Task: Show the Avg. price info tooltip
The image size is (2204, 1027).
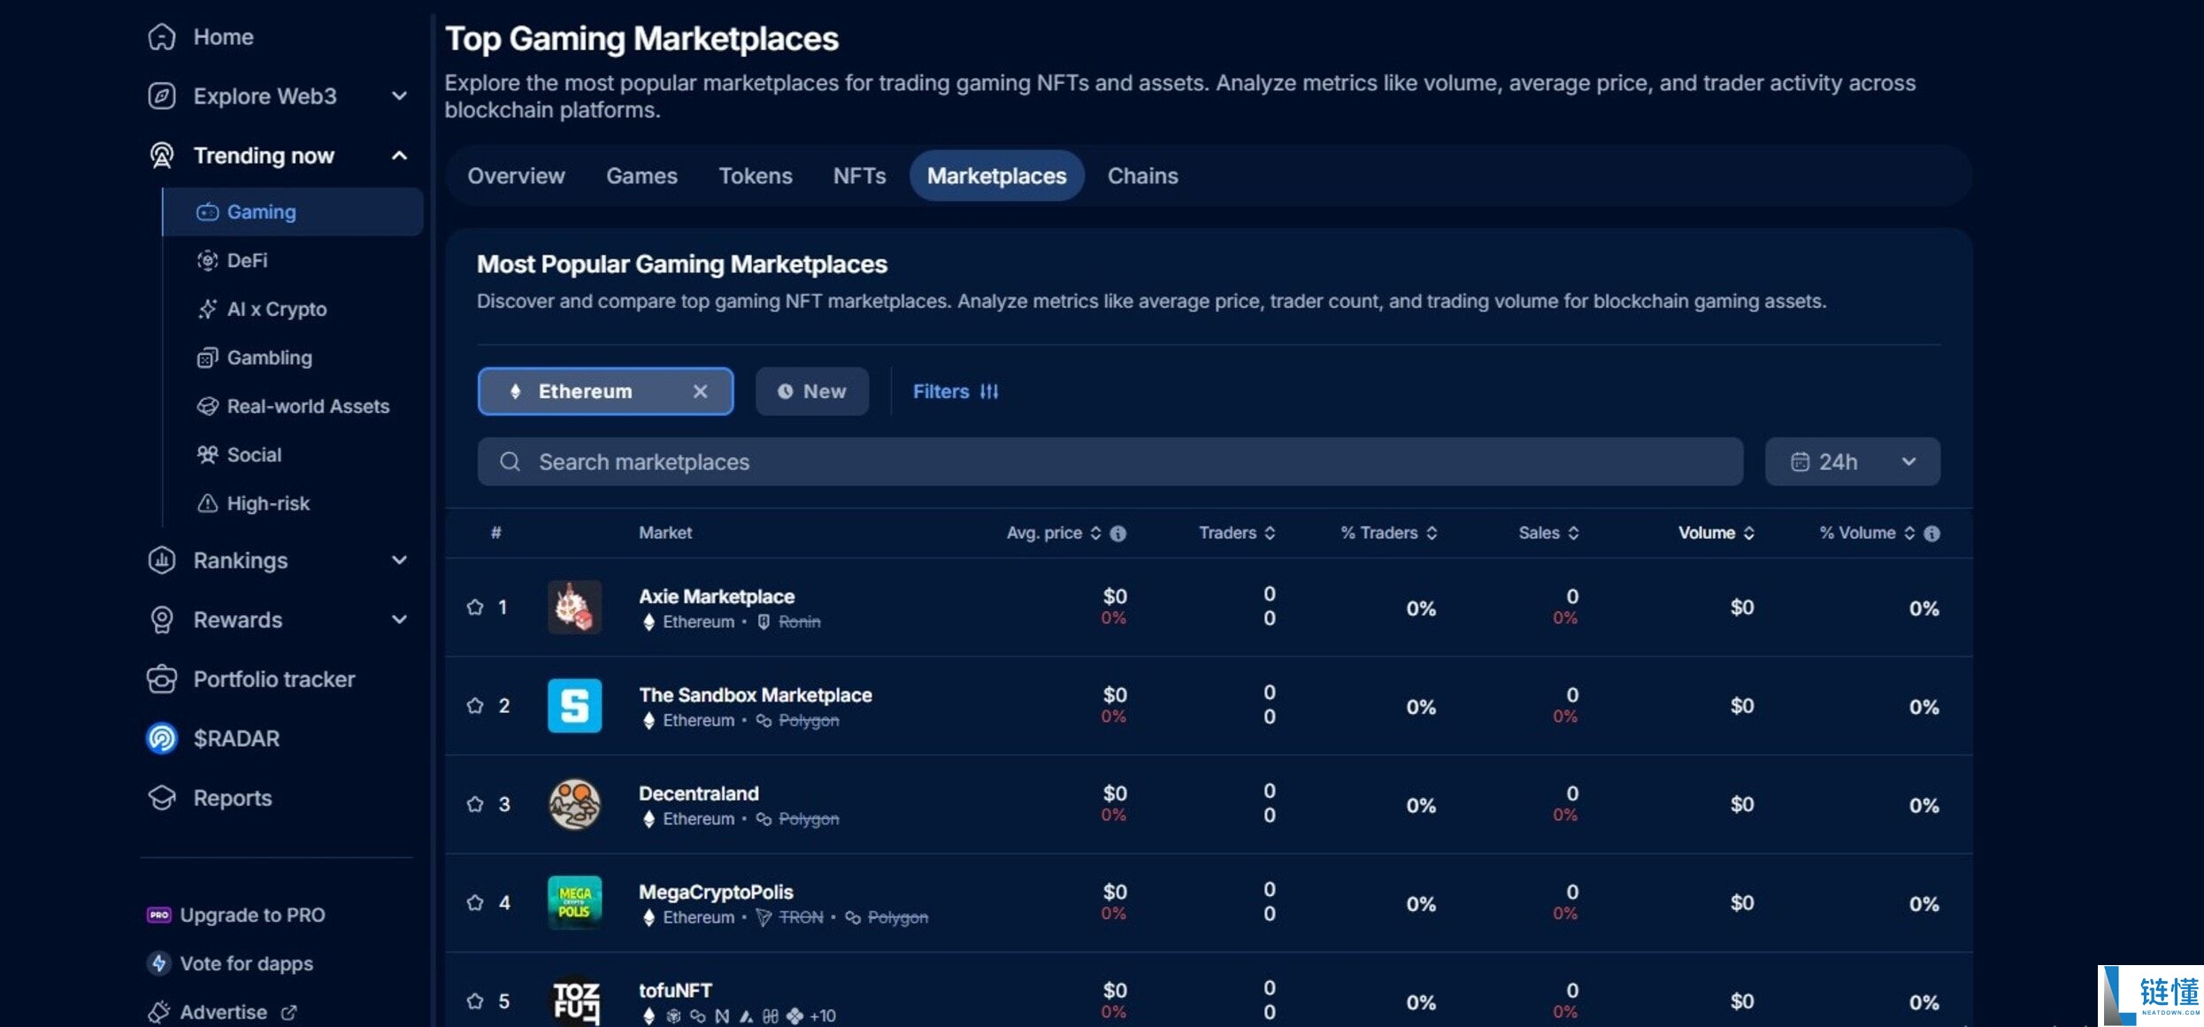Action: (1118, 533)
